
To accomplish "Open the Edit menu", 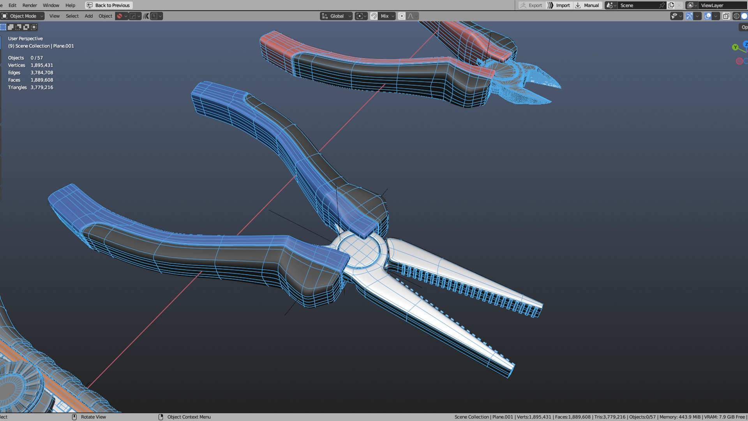I will tap(12, 5).
